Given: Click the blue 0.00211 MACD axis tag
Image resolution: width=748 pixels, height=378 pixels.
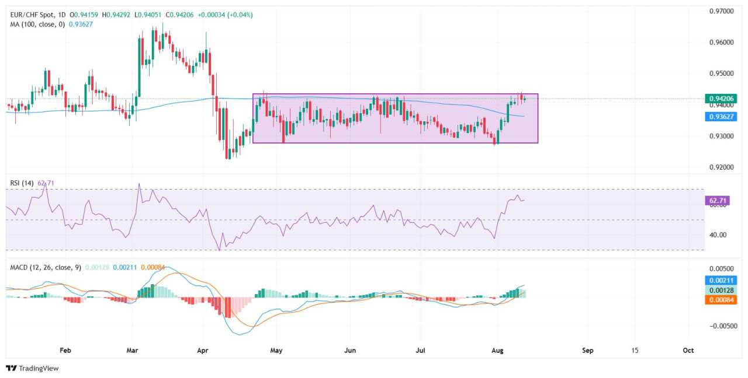Looking at the screenshot, I should click(721, 281).
